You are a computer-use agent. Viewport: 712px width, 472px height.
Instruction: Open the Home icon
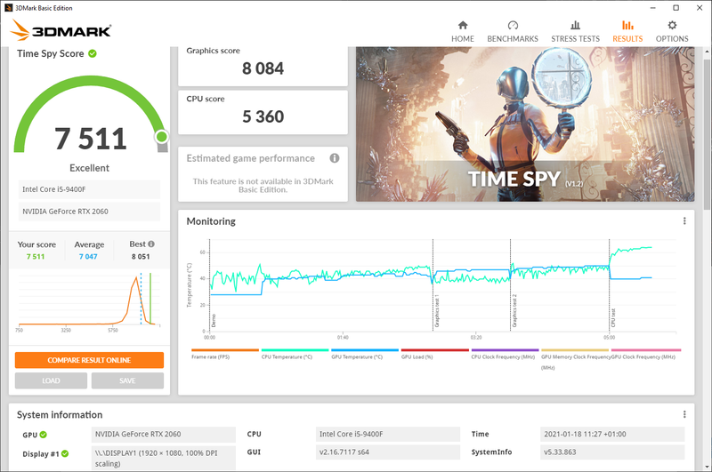463,25
